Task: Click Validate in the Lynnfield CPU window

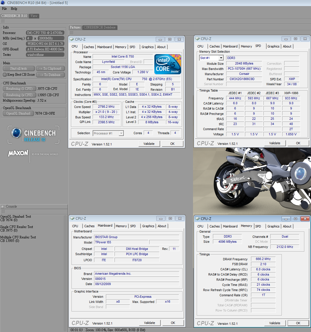Action: (x=149, y=144)
